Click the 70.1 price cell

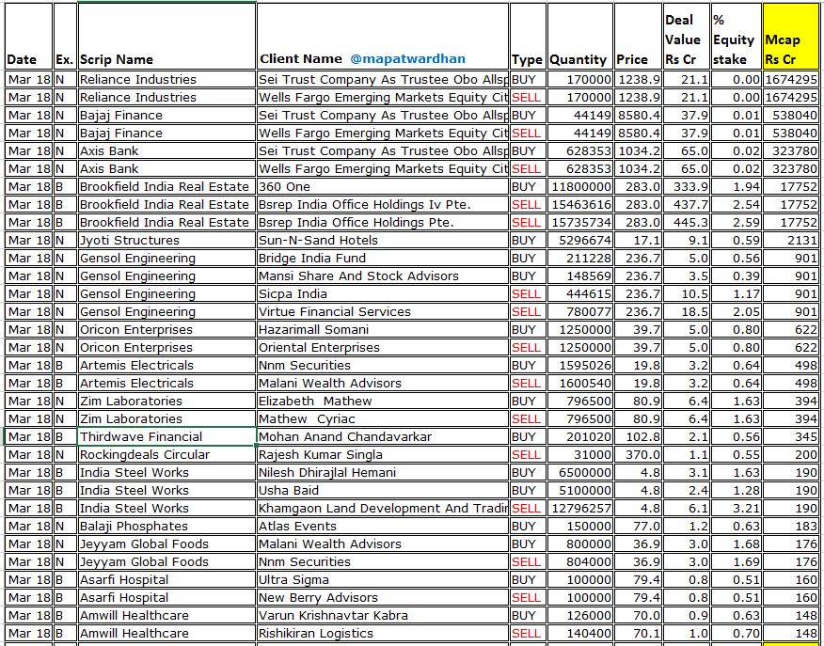(638, 634)
